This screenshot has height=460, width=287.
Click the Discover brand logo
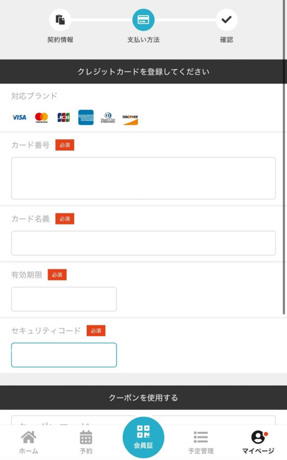point(130,119)
